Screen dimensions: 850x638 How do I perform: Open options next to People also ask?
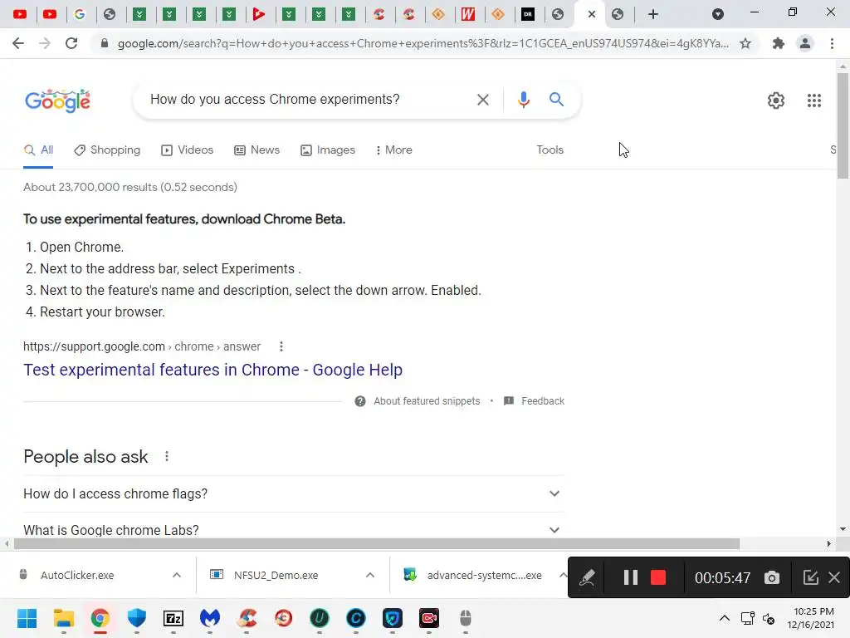point(166,456)
